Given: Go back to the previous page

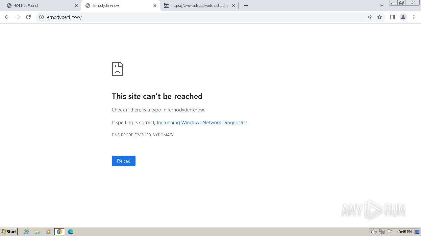Looking at the screenshot, I should (7, 17).
